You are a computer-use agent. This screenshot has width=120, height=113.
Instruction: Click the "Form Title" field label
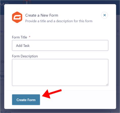pos(19,37)
